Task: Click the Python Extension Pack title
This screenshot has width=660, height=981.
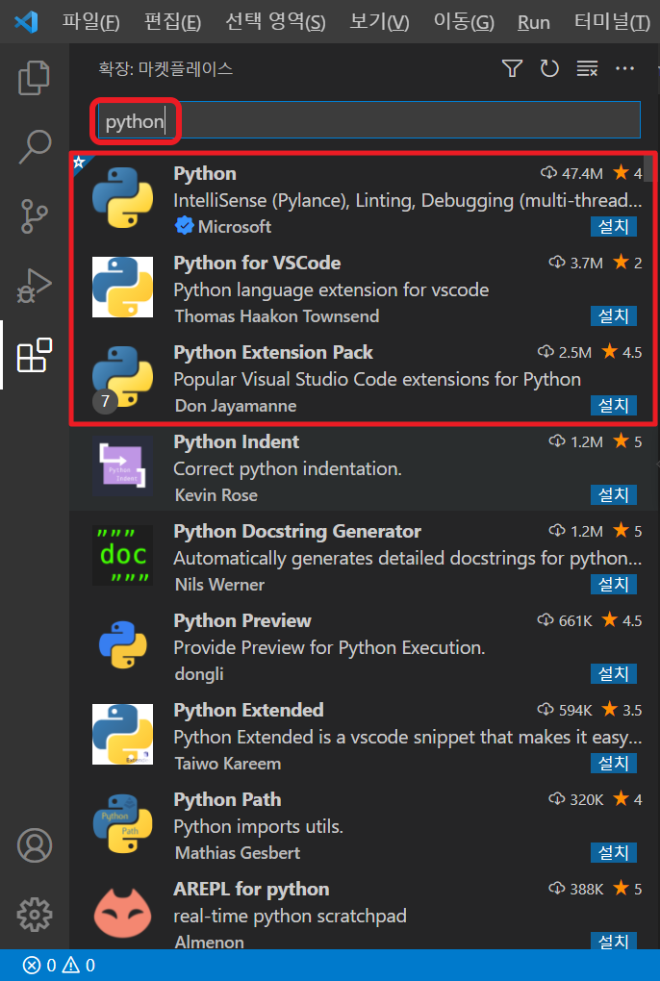Action: click(273, 352)
